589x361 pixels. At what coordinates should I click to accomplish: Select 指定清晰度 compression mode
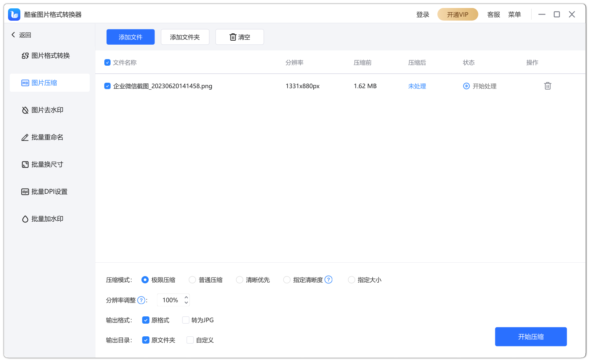click(287, 280)
